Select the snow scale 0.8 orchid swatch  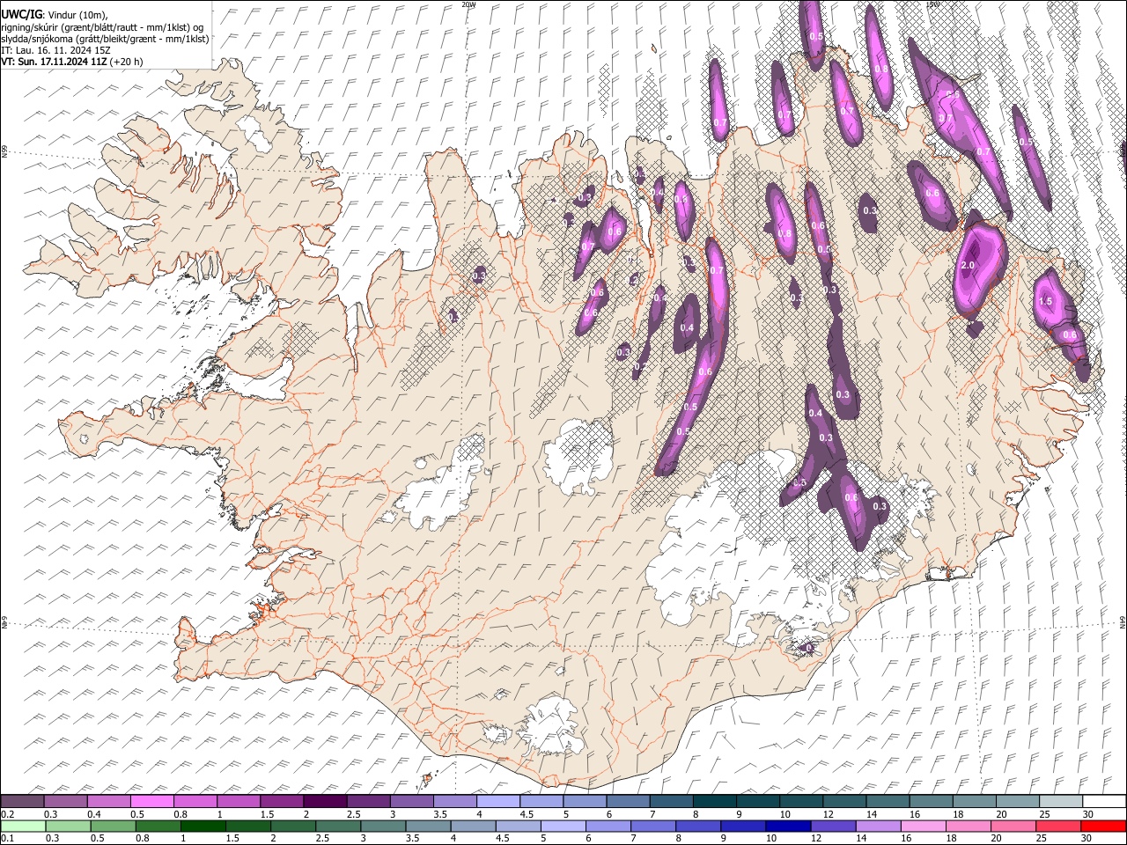(195, 802)
